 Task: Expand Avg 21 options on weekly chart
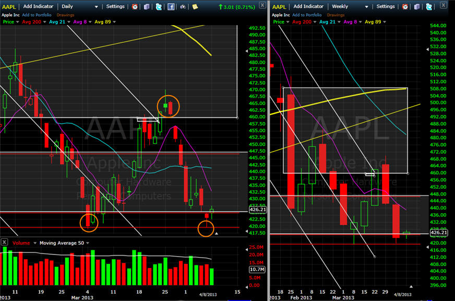click(339, 22)
